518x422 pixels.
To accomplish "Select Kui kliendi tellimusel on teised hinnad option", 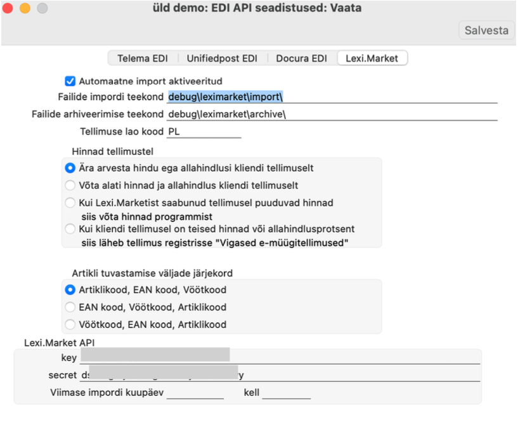I will [70, 228].
